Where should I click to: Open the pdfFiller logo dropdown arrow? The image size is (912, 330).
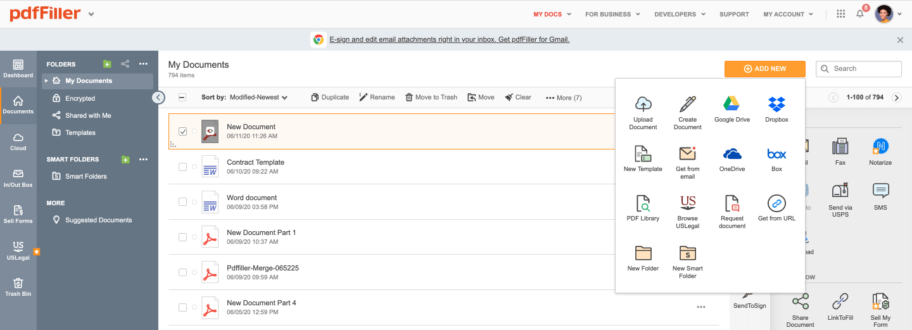[91, 14]
